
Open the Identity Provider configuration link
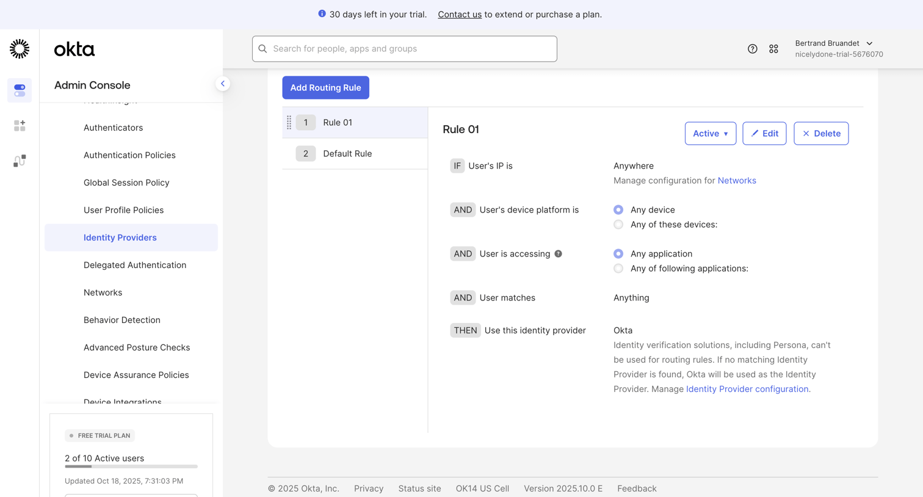748,389
